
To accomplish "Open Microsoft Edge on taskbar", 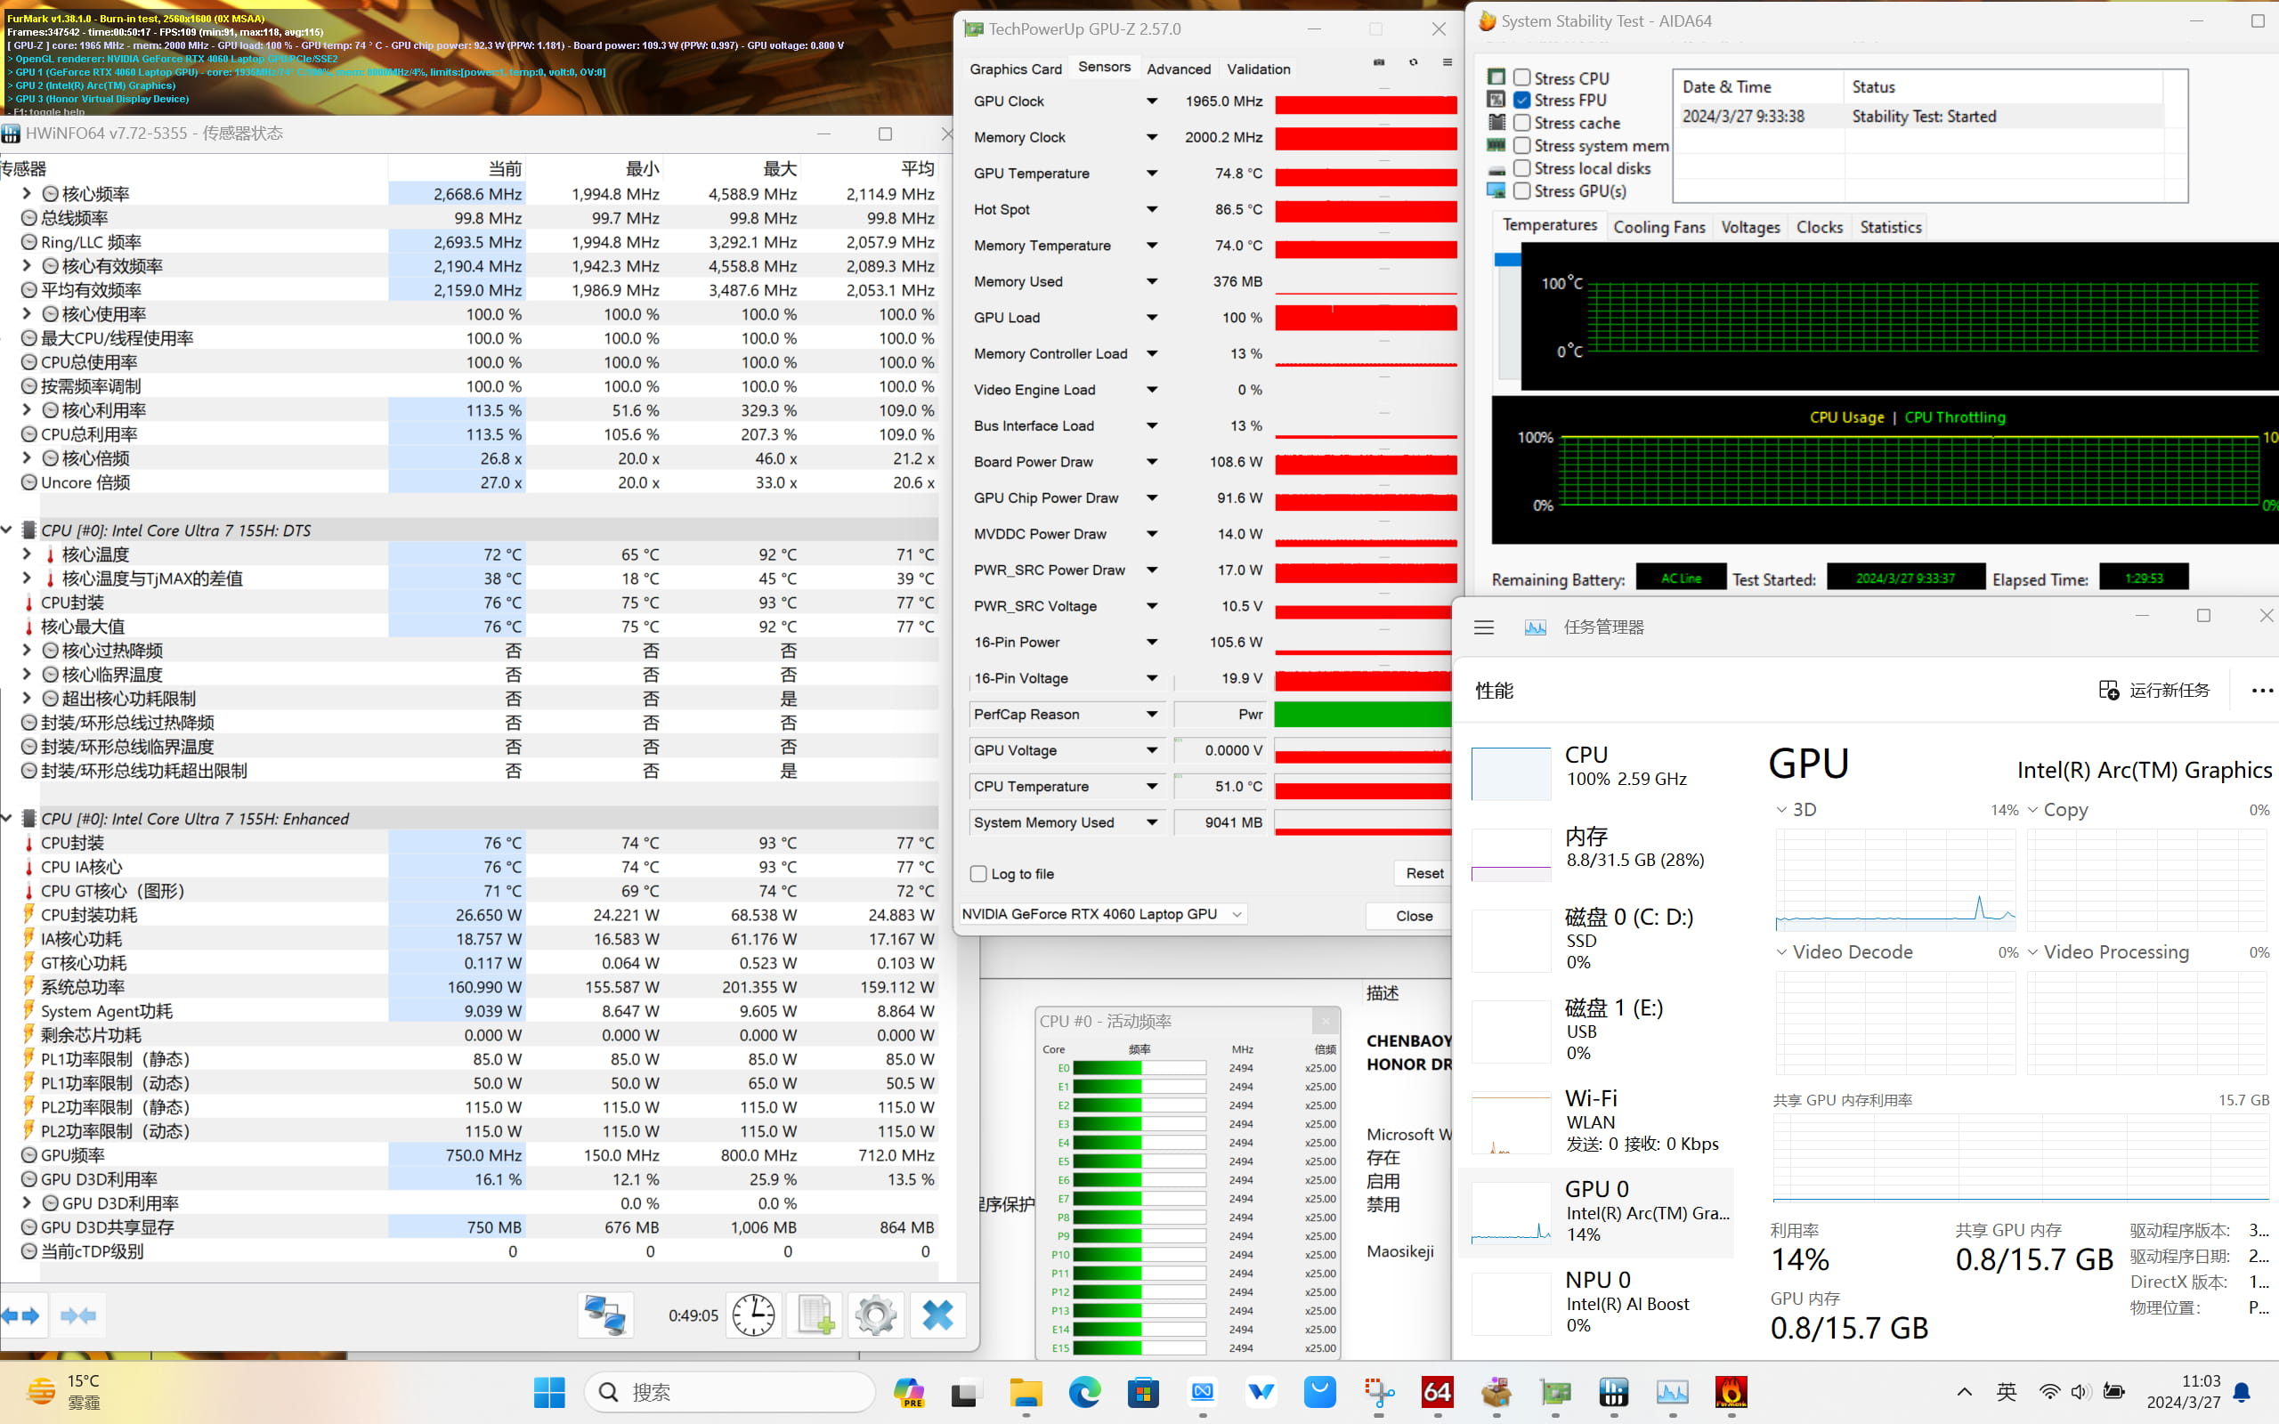I will 1085,1392.
